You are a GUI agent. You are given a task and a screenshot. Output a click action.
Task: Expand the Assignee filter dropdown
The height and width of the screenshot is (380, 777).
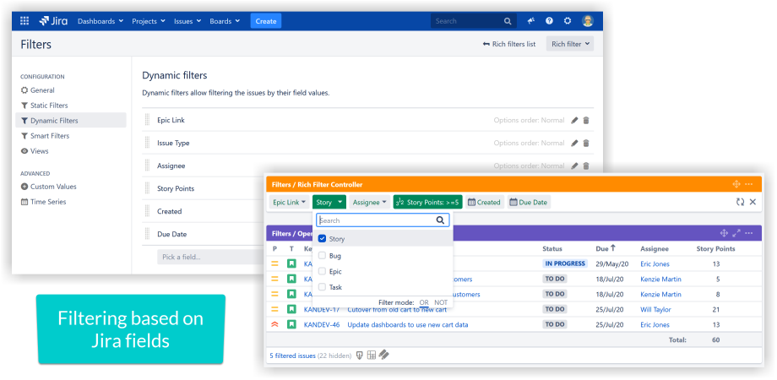369,202
